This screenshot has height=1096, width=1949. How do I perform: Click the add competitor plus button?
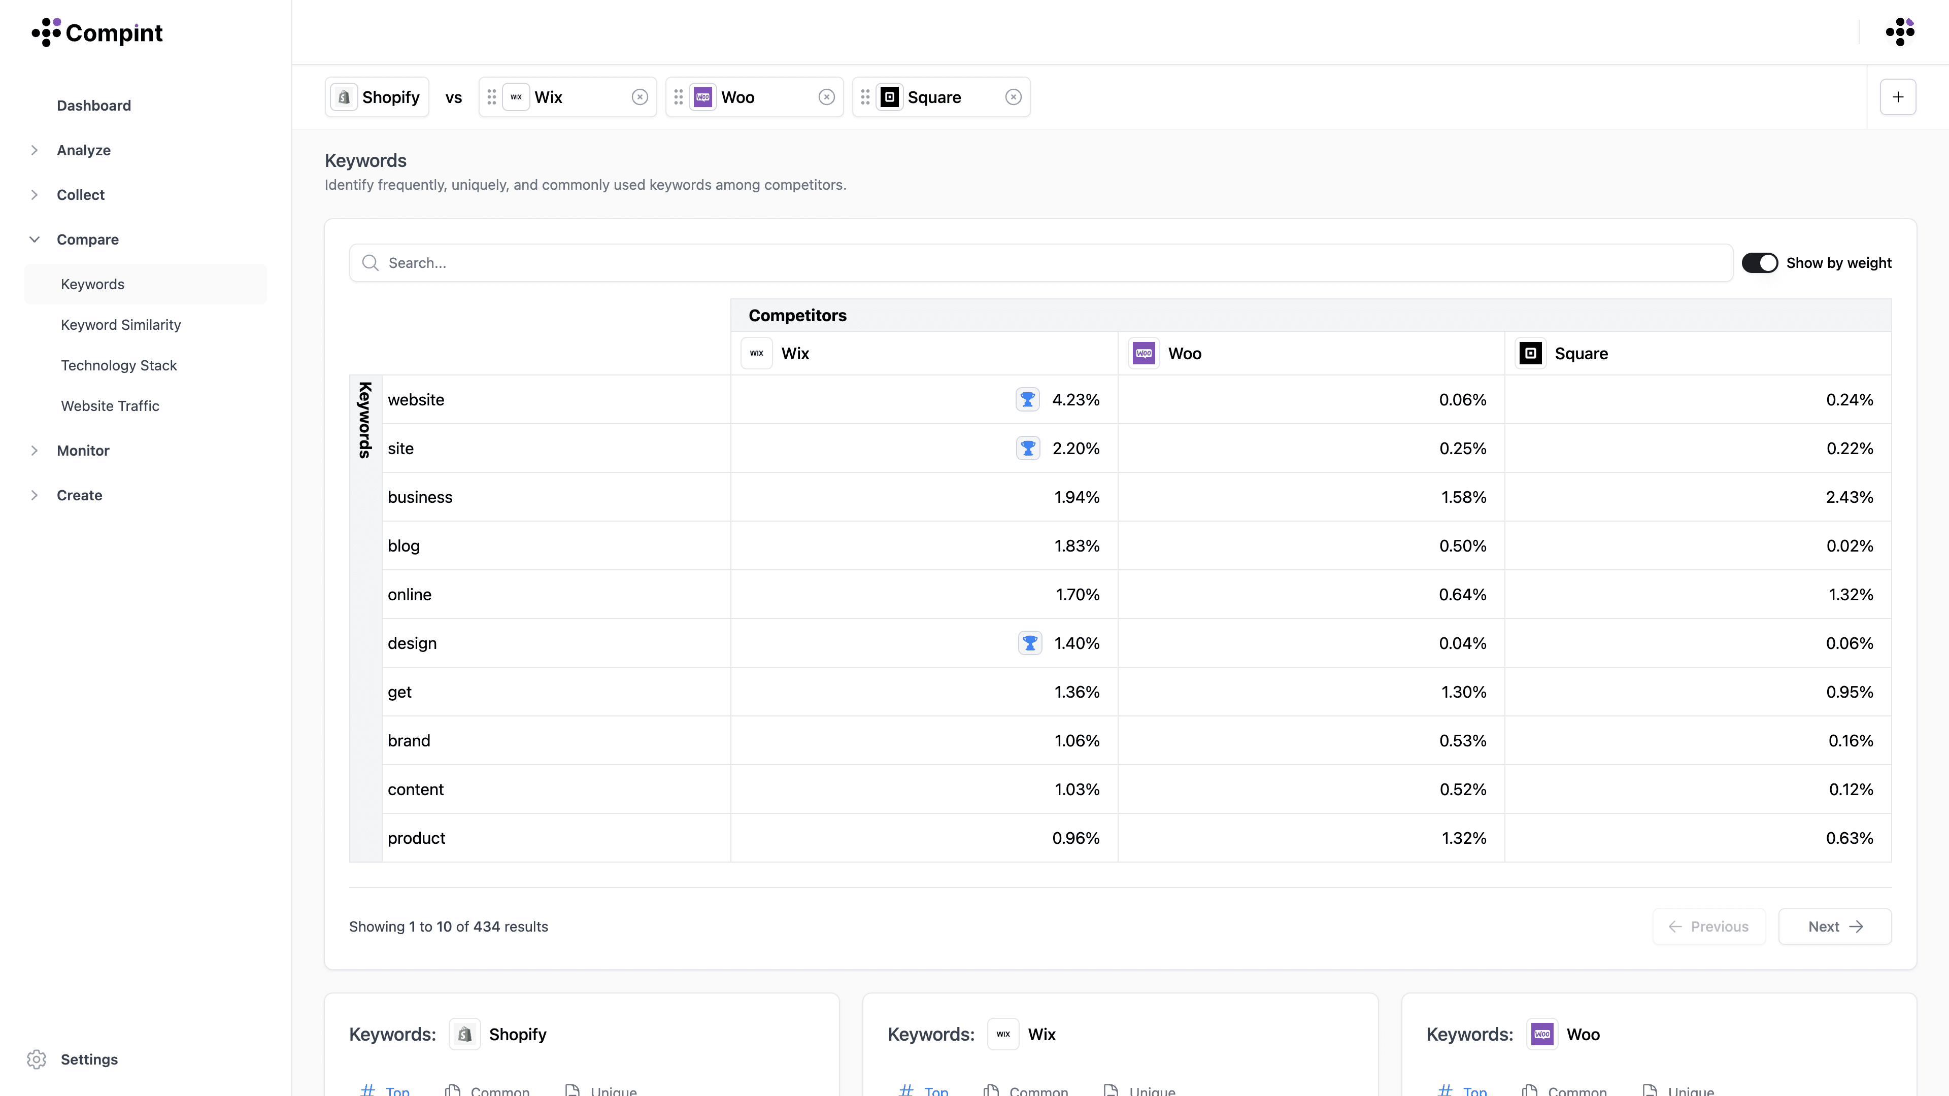(x=1898, y=96)
